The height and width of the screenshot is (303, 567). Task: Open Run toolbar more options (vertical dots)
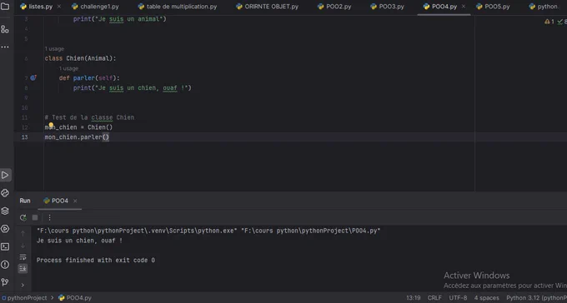(49, 217)
